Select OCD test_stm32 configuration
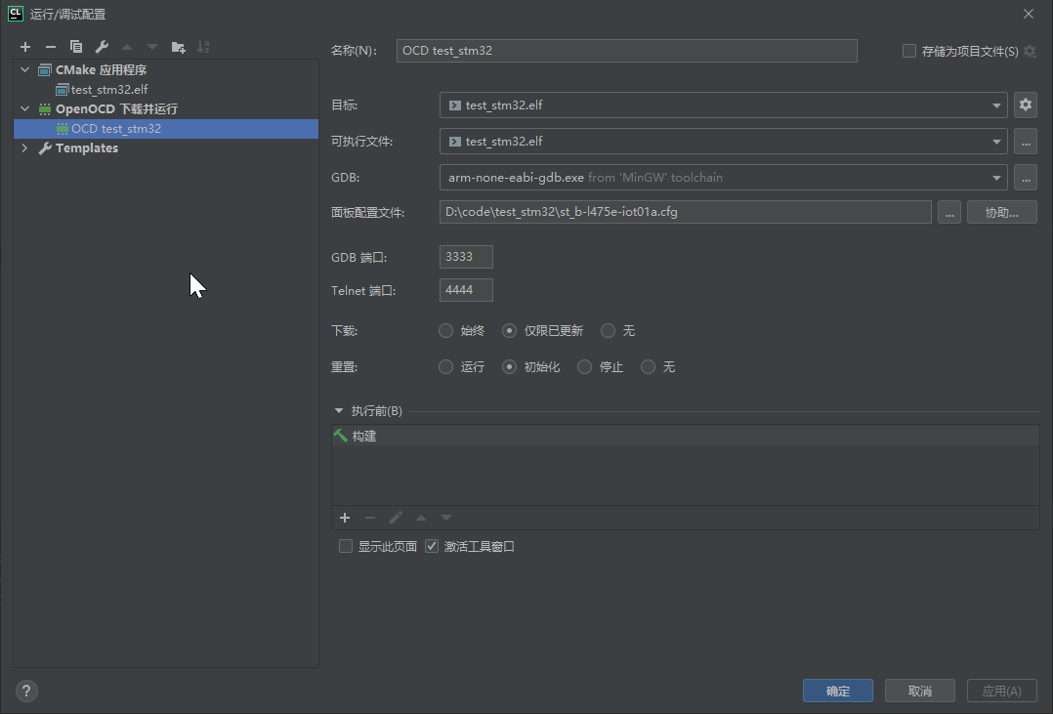 coord(166,128)
